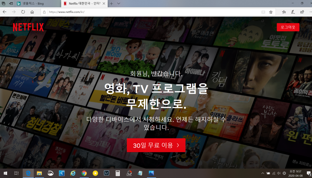
Task: Open Wi-Fi network settings
Action: click(x=274, y=173)
